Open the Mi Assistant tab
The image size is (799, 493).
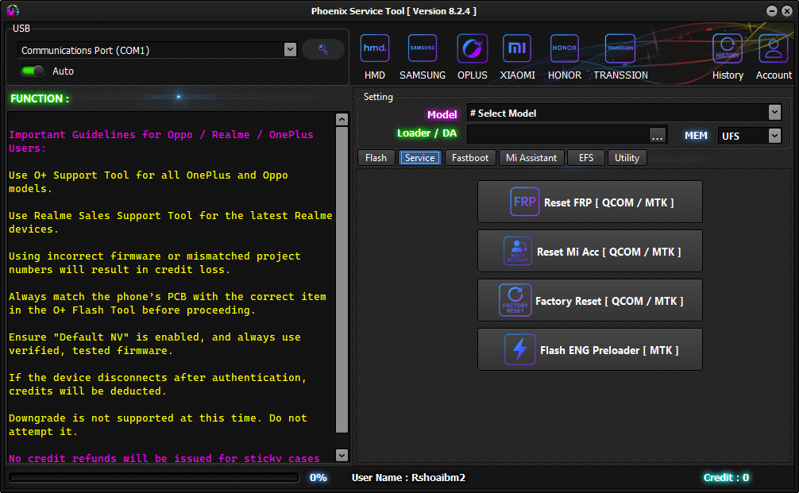click(x=531, y=158)
